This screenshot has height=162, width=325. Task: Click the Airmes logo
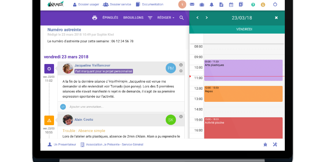[56, 4]
